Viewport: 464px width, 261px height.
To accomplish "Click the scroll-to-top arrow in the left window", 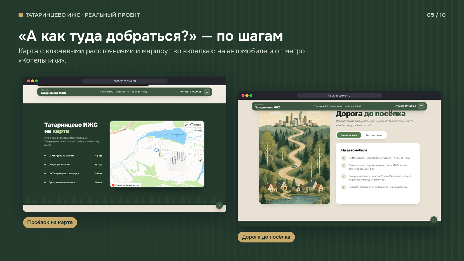I will pos(219,206).
